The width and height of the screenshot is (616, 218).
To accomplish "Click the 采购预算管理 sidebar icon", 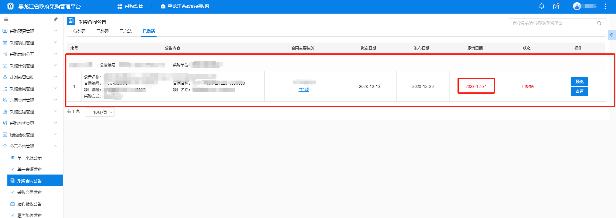I will point(5,31).
